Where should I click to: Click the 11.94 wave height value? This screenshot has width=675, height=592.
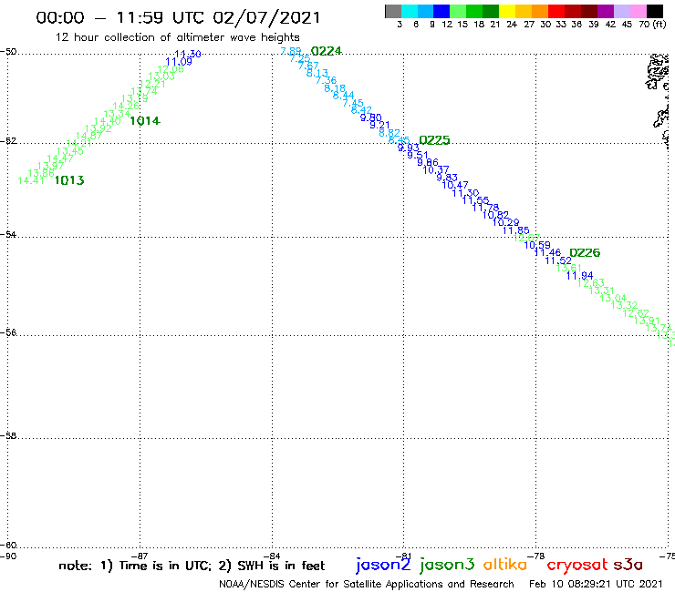coord(579,275)
